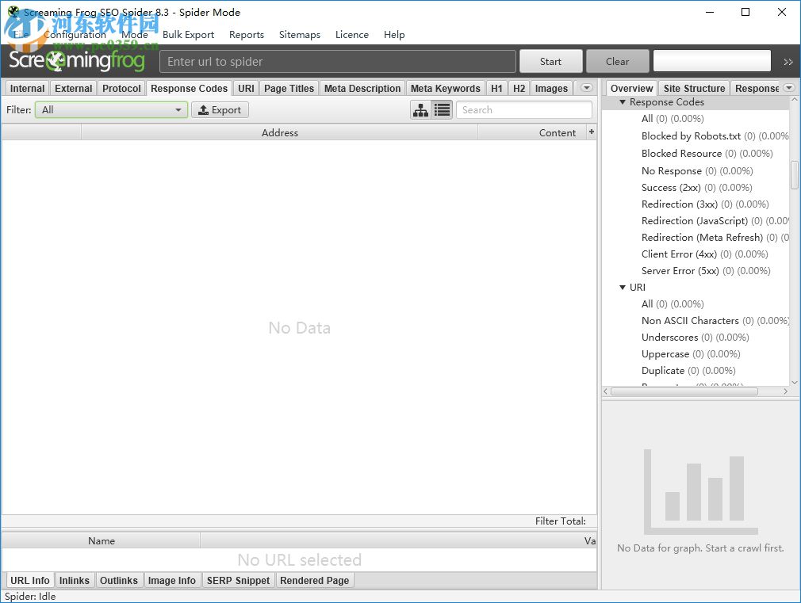The height and width of the screenshot is (603, 801).
Task: Focus the Enter url to spider field
Action: (337, 61)
